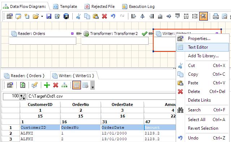
Task: Click the form-with-pencil icon in the main toolbar
Action: coord(57,16)
